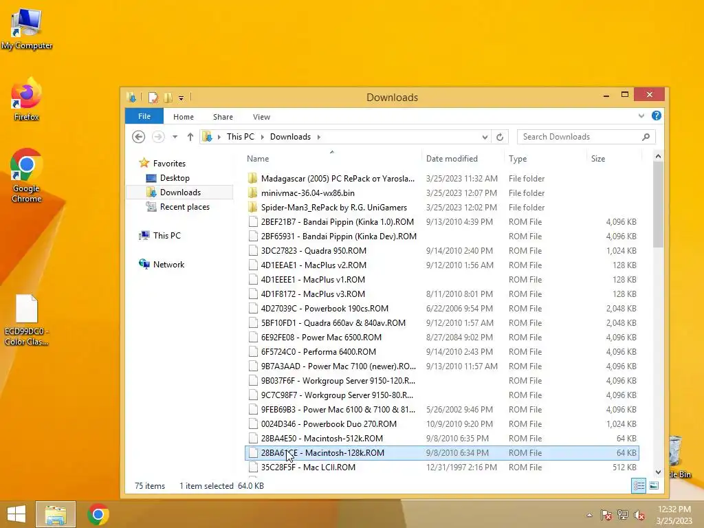Viewport: 704px width, 528px height.
Task: Select the ECD99DC0 Color Classic desktop file
Action: click(27, 320)
